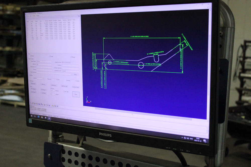The image size is (251, 167).
Task: Toggle the Missing filter checkbox
Action: pyautogui.click(x=71, y=57)
